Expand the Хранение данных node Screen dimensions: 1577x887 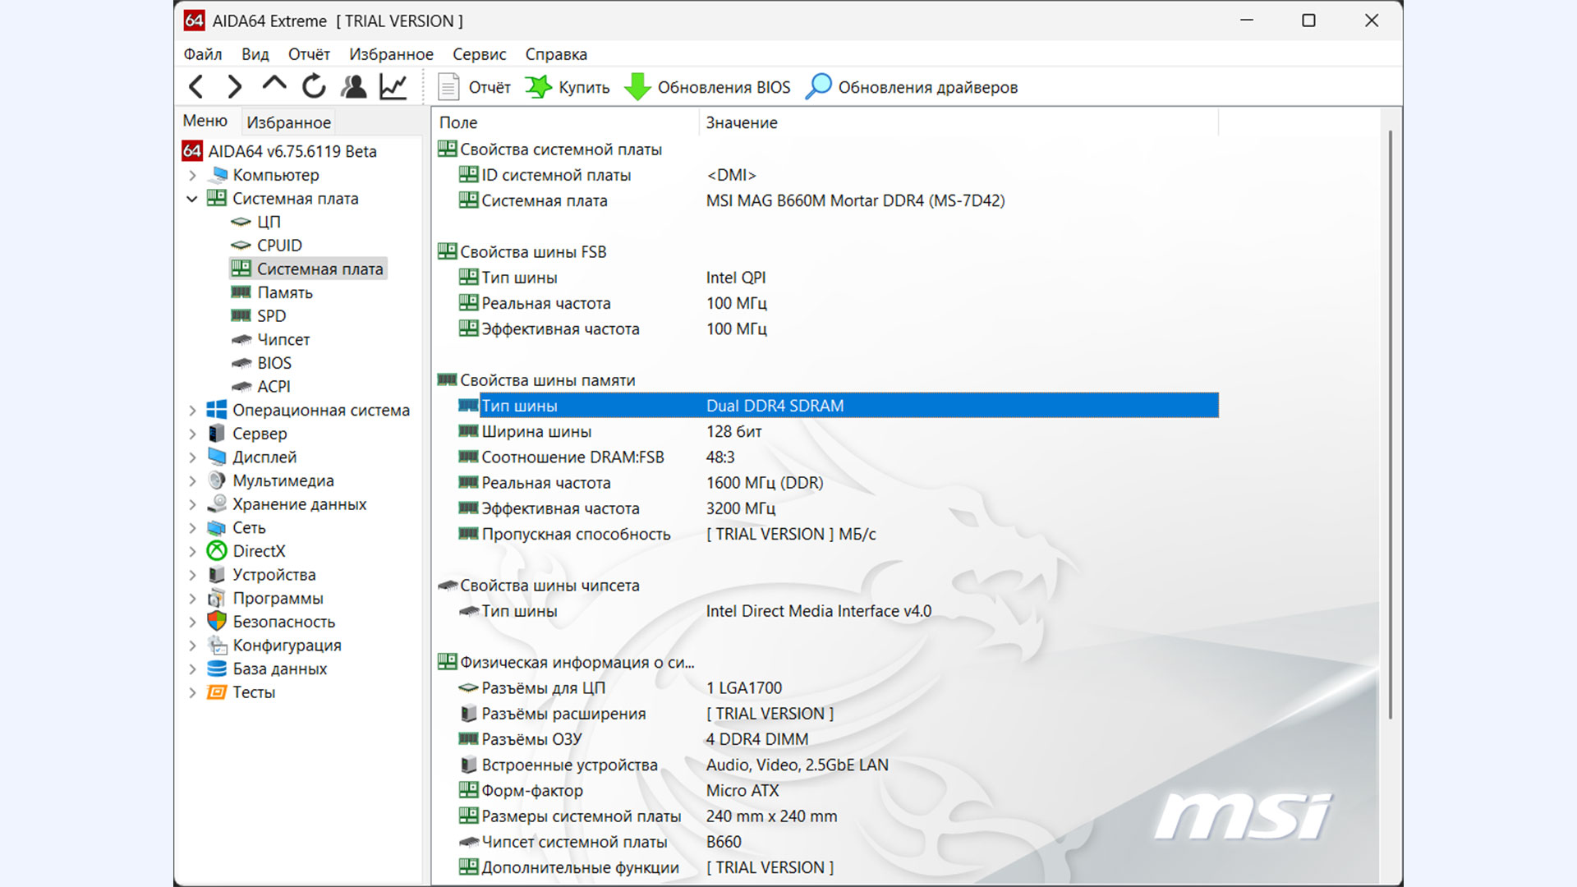click(192, 504)
